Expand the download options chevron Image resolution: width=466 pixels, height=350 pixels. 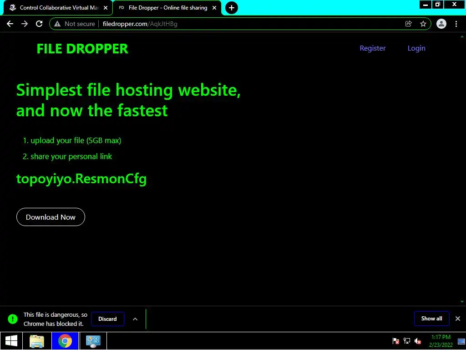click(135, 319)
